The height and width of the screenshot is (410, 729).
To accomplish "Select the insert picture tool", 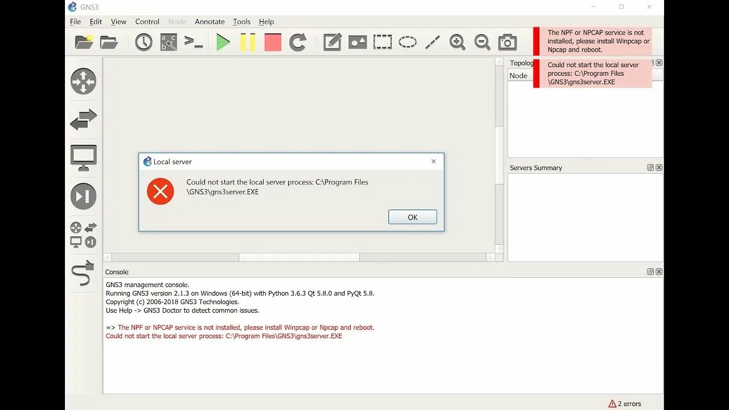I will click(358, 42).
